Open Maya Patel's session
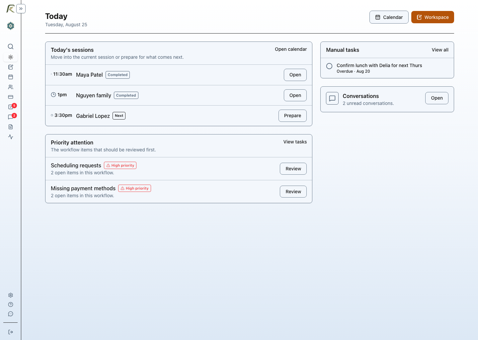 (x=295, y=75)
